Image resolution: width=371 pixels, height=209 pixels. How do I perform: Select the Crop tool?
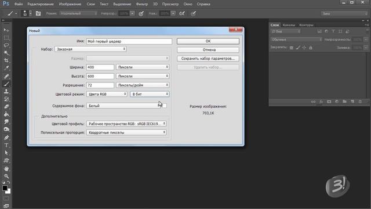click(x=6, y=60)
